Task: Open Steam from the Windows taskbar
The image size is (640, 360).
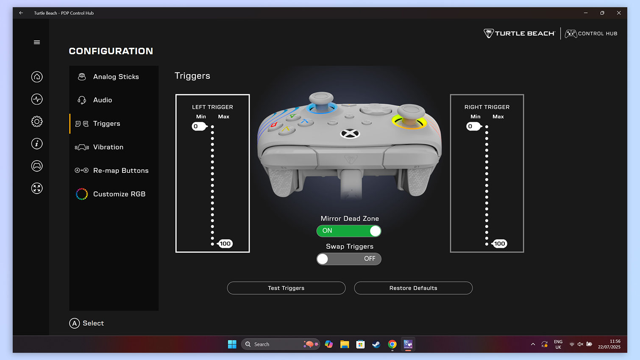Action: point(376,344)
